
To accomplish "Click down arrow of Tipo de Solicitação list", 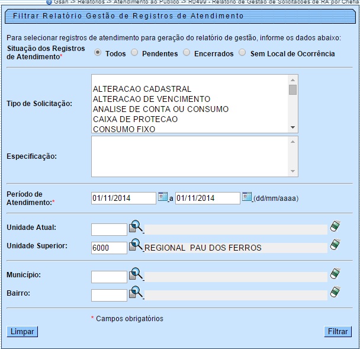I will pyautogui.click(x=292, y=127).
